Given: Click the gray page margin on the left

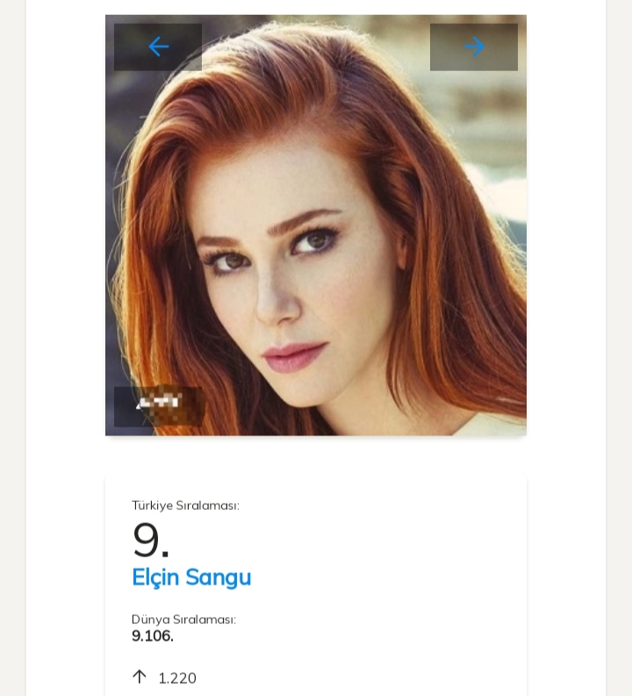Looking at the screenshot, I should [12, 351].
